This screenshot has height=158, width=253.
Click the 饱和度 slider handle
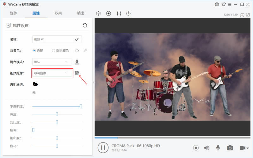[57, 138]
